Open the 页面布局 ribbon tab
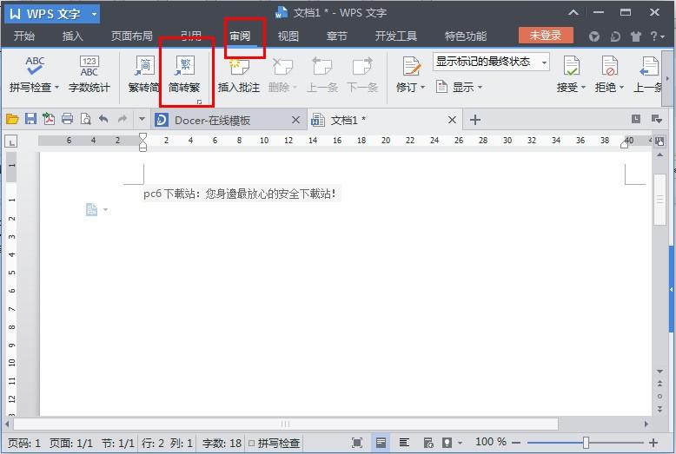Screen dimensions: 676x454 coord(132,36)
